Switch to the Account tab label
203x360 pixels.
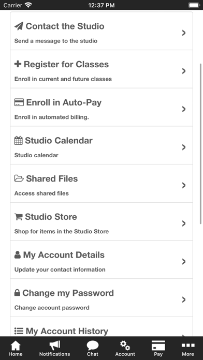click(x=125, y=354)
